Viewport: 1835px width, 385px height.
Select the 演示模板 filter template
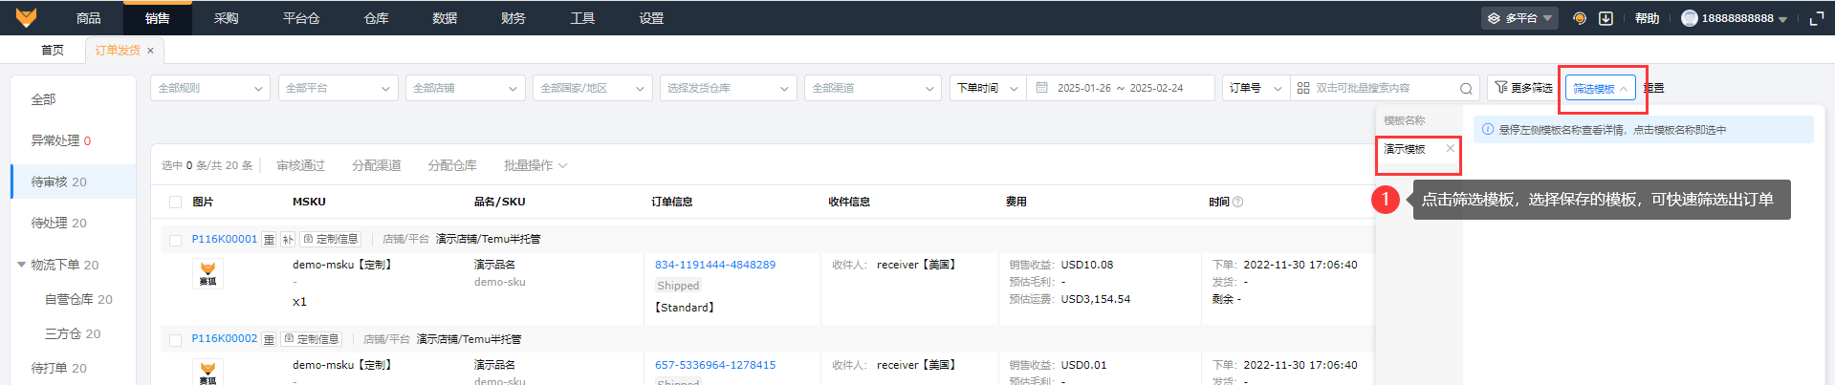1405,149
